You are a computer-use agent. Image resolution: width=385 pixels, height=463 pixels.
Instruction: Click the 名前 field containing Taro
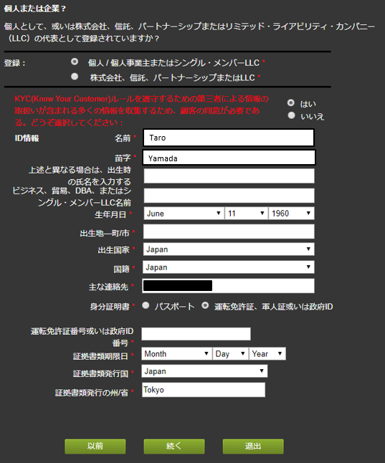[229, 138]
